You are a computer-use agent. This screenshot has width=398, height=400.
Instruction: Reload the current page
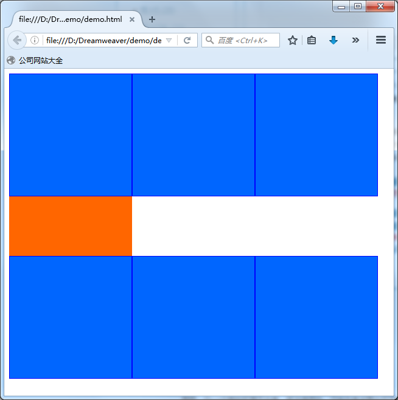point(187,40)
